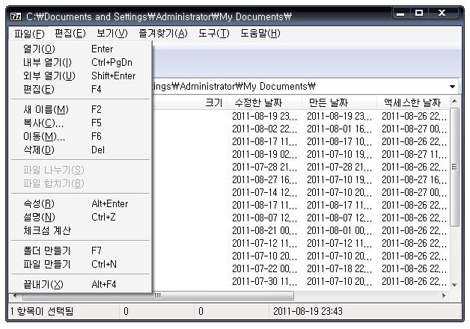Click created date 2011-08-01 00... cell
The height and width of the screenshot is (329, 470).
[x=339, y=230]
